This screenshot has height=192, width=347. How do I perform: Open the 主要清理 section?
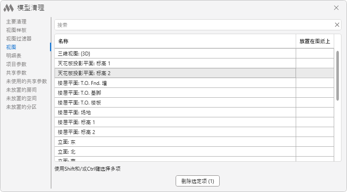point(16,21)
